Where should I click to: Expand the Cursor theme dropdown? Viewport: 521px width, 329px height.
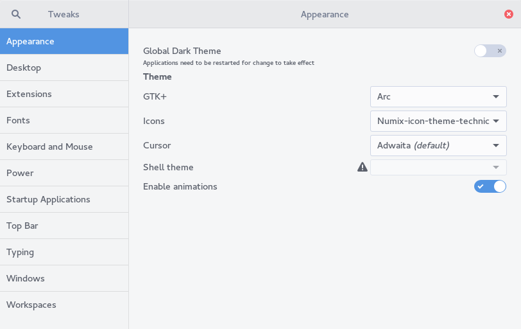(438, 145)
